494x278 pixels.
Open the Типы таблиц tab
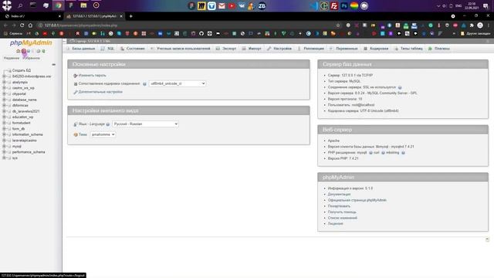[408, 49]
